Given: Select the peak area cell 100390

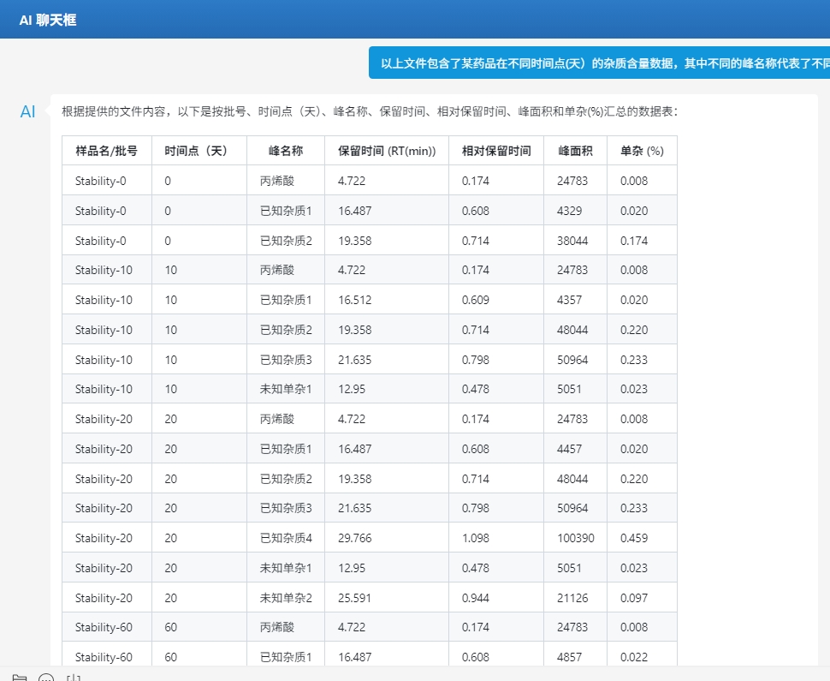Looking at the screenshot, I should coord(575,538).
